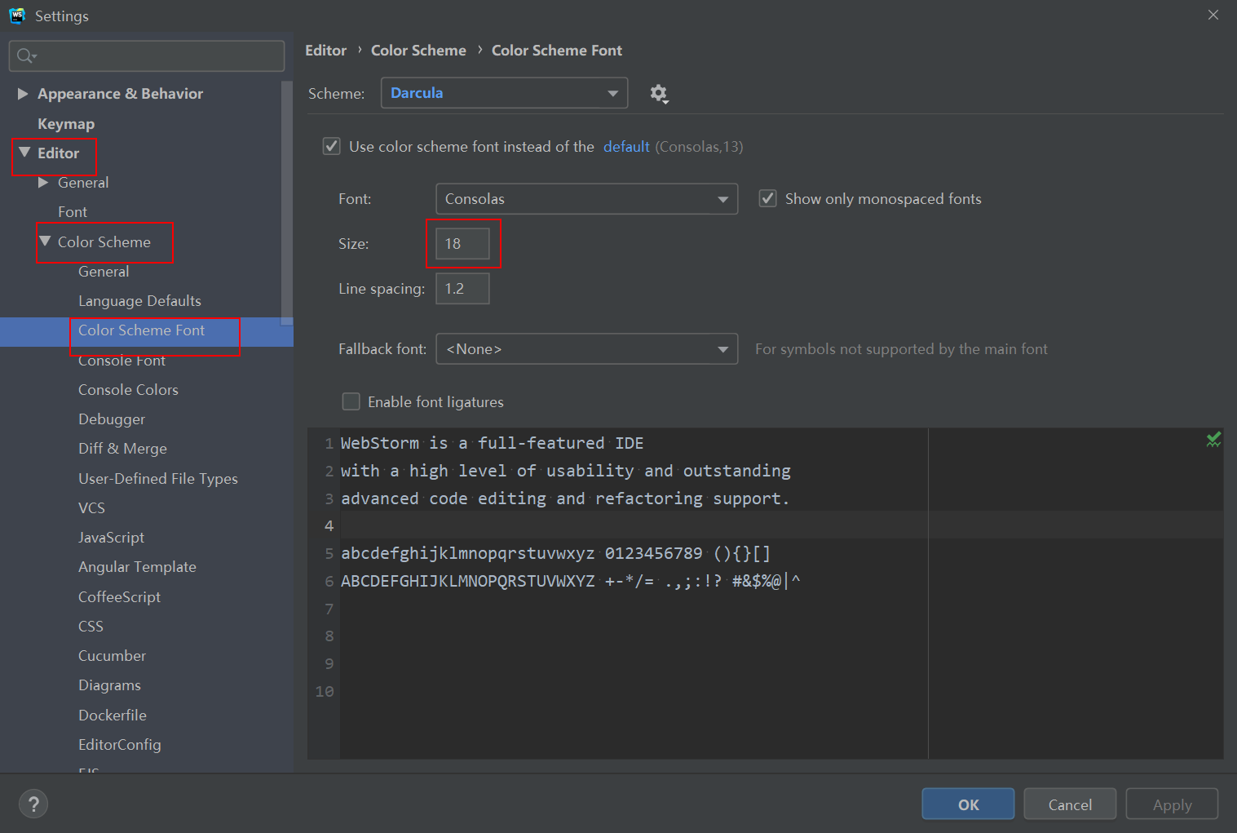This screenshot has width=1237, height=833.
Task: Select JavaScript color scheme item
Action: (x=111, y=538)
